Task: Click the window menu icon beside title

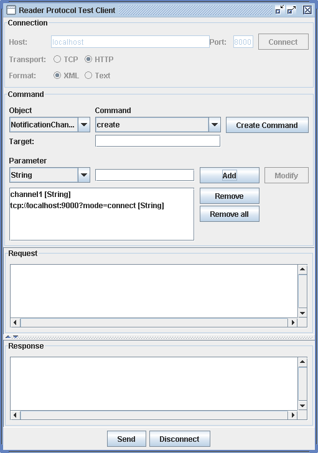Action: click(11, 10)
